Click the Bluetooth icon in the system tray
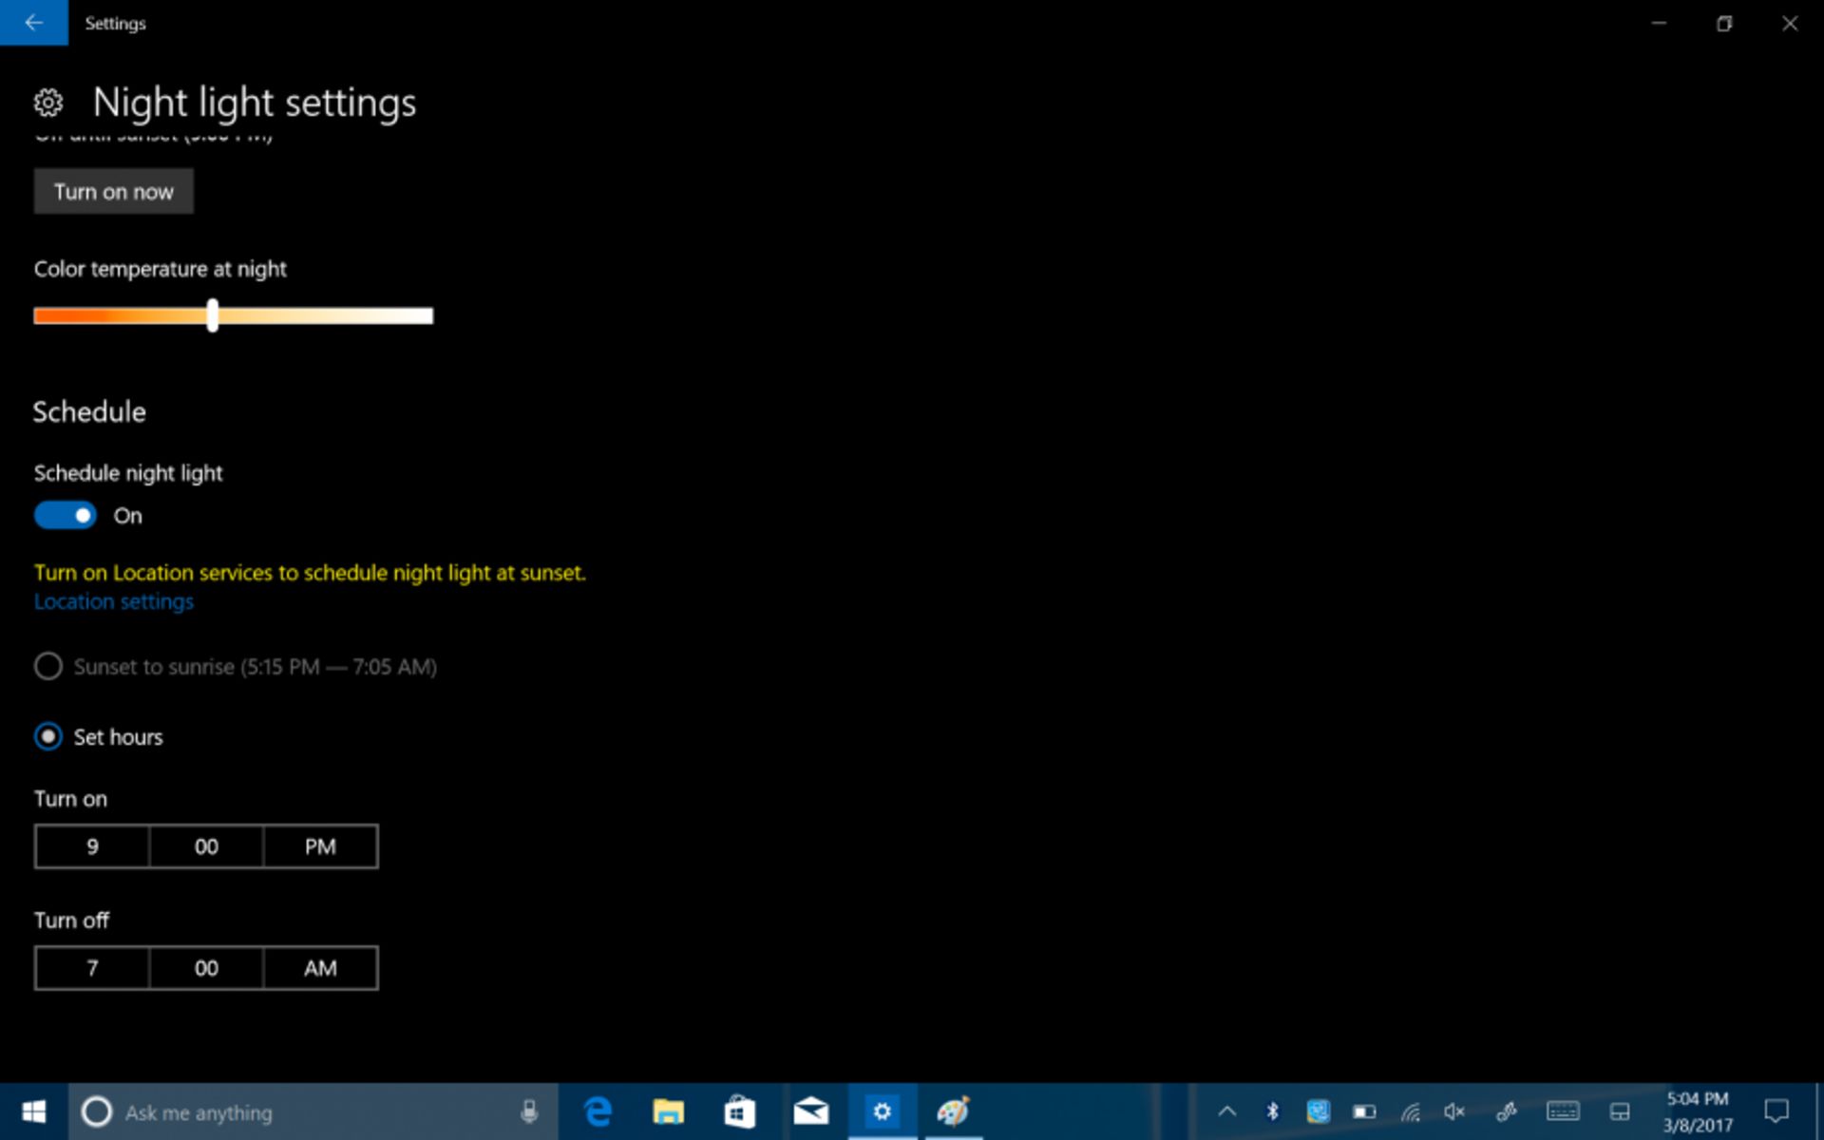 (1271, 1111)
